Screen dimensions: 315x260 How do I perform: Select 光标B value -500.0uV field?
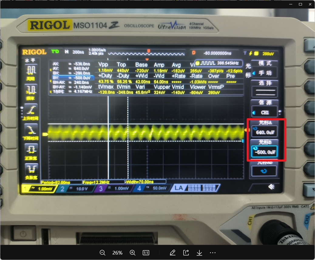(265, 152)
